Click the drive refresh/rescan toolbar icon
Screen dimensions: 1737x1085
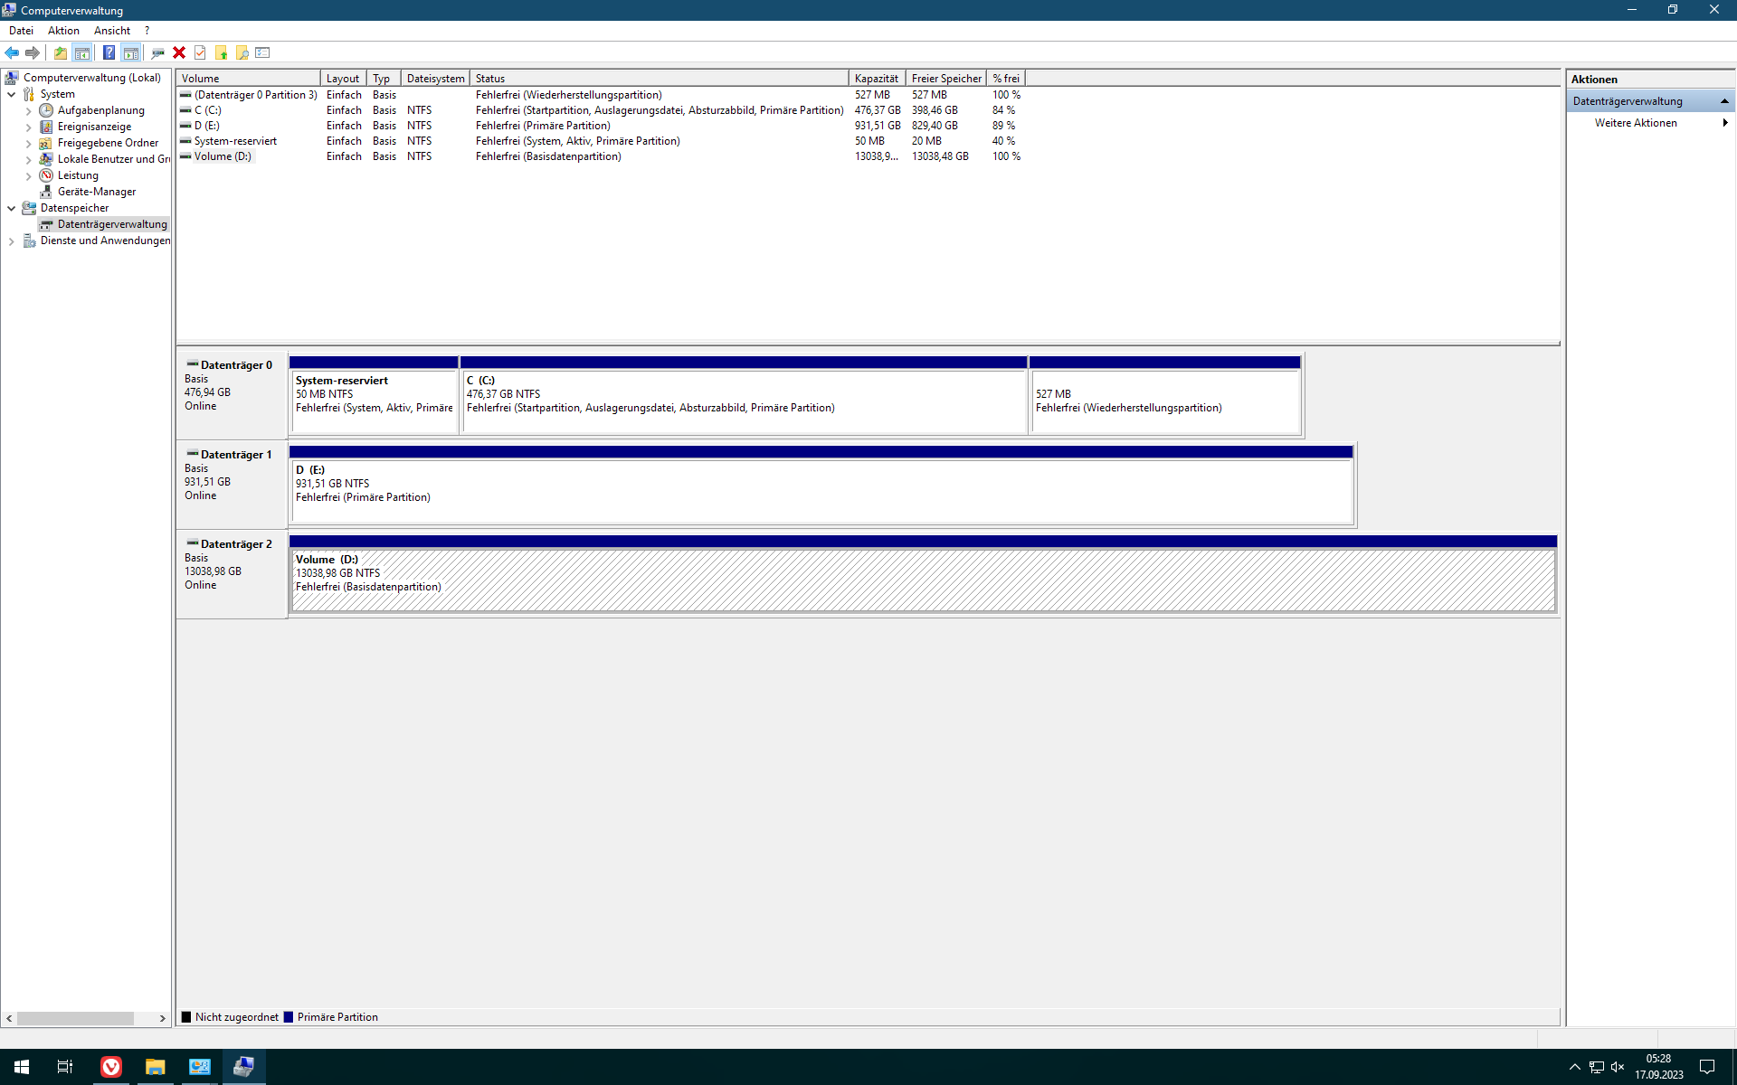[x=157, y=52]
